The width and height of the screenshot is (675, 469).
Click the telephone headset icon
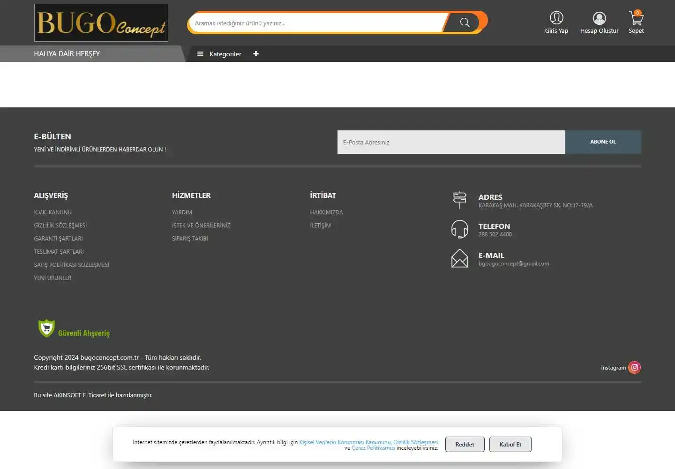[460, 229]
